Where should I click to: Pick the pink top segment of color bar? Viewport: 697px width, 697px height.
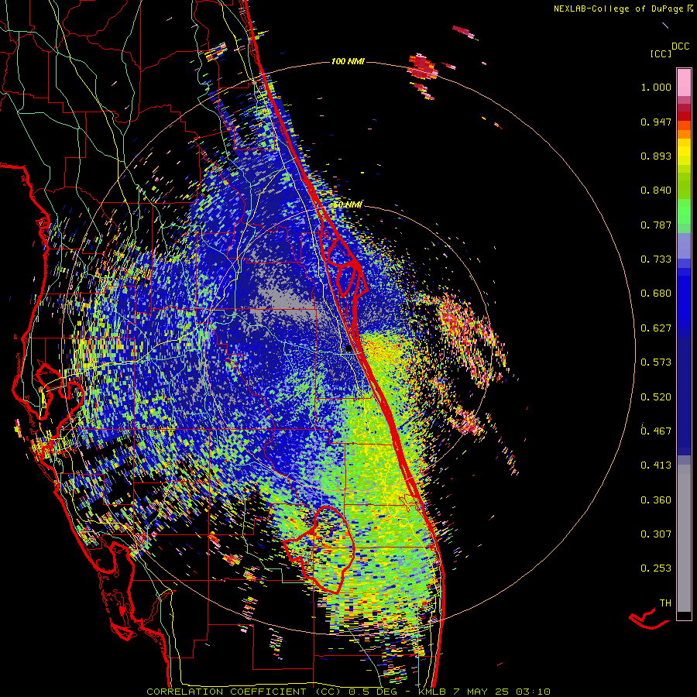(x=684, y=83)
